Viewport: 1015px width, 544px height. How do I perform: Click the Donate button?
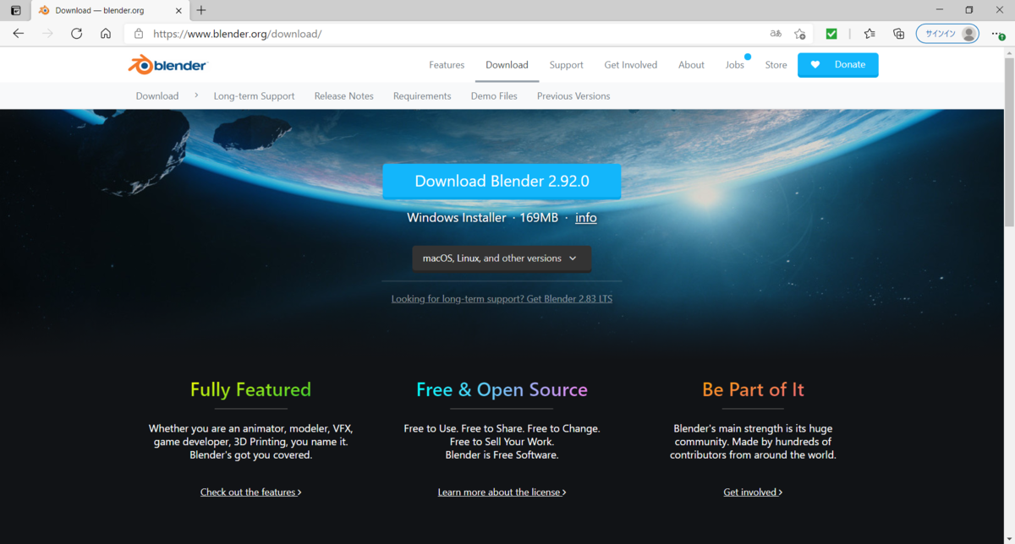pyautogui.click(x=837, y=65)
